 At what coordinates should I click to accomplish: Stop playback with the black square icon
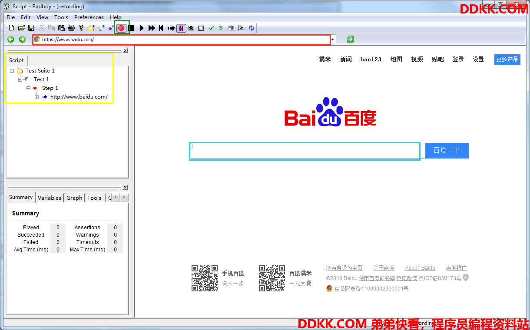[132, 28]
